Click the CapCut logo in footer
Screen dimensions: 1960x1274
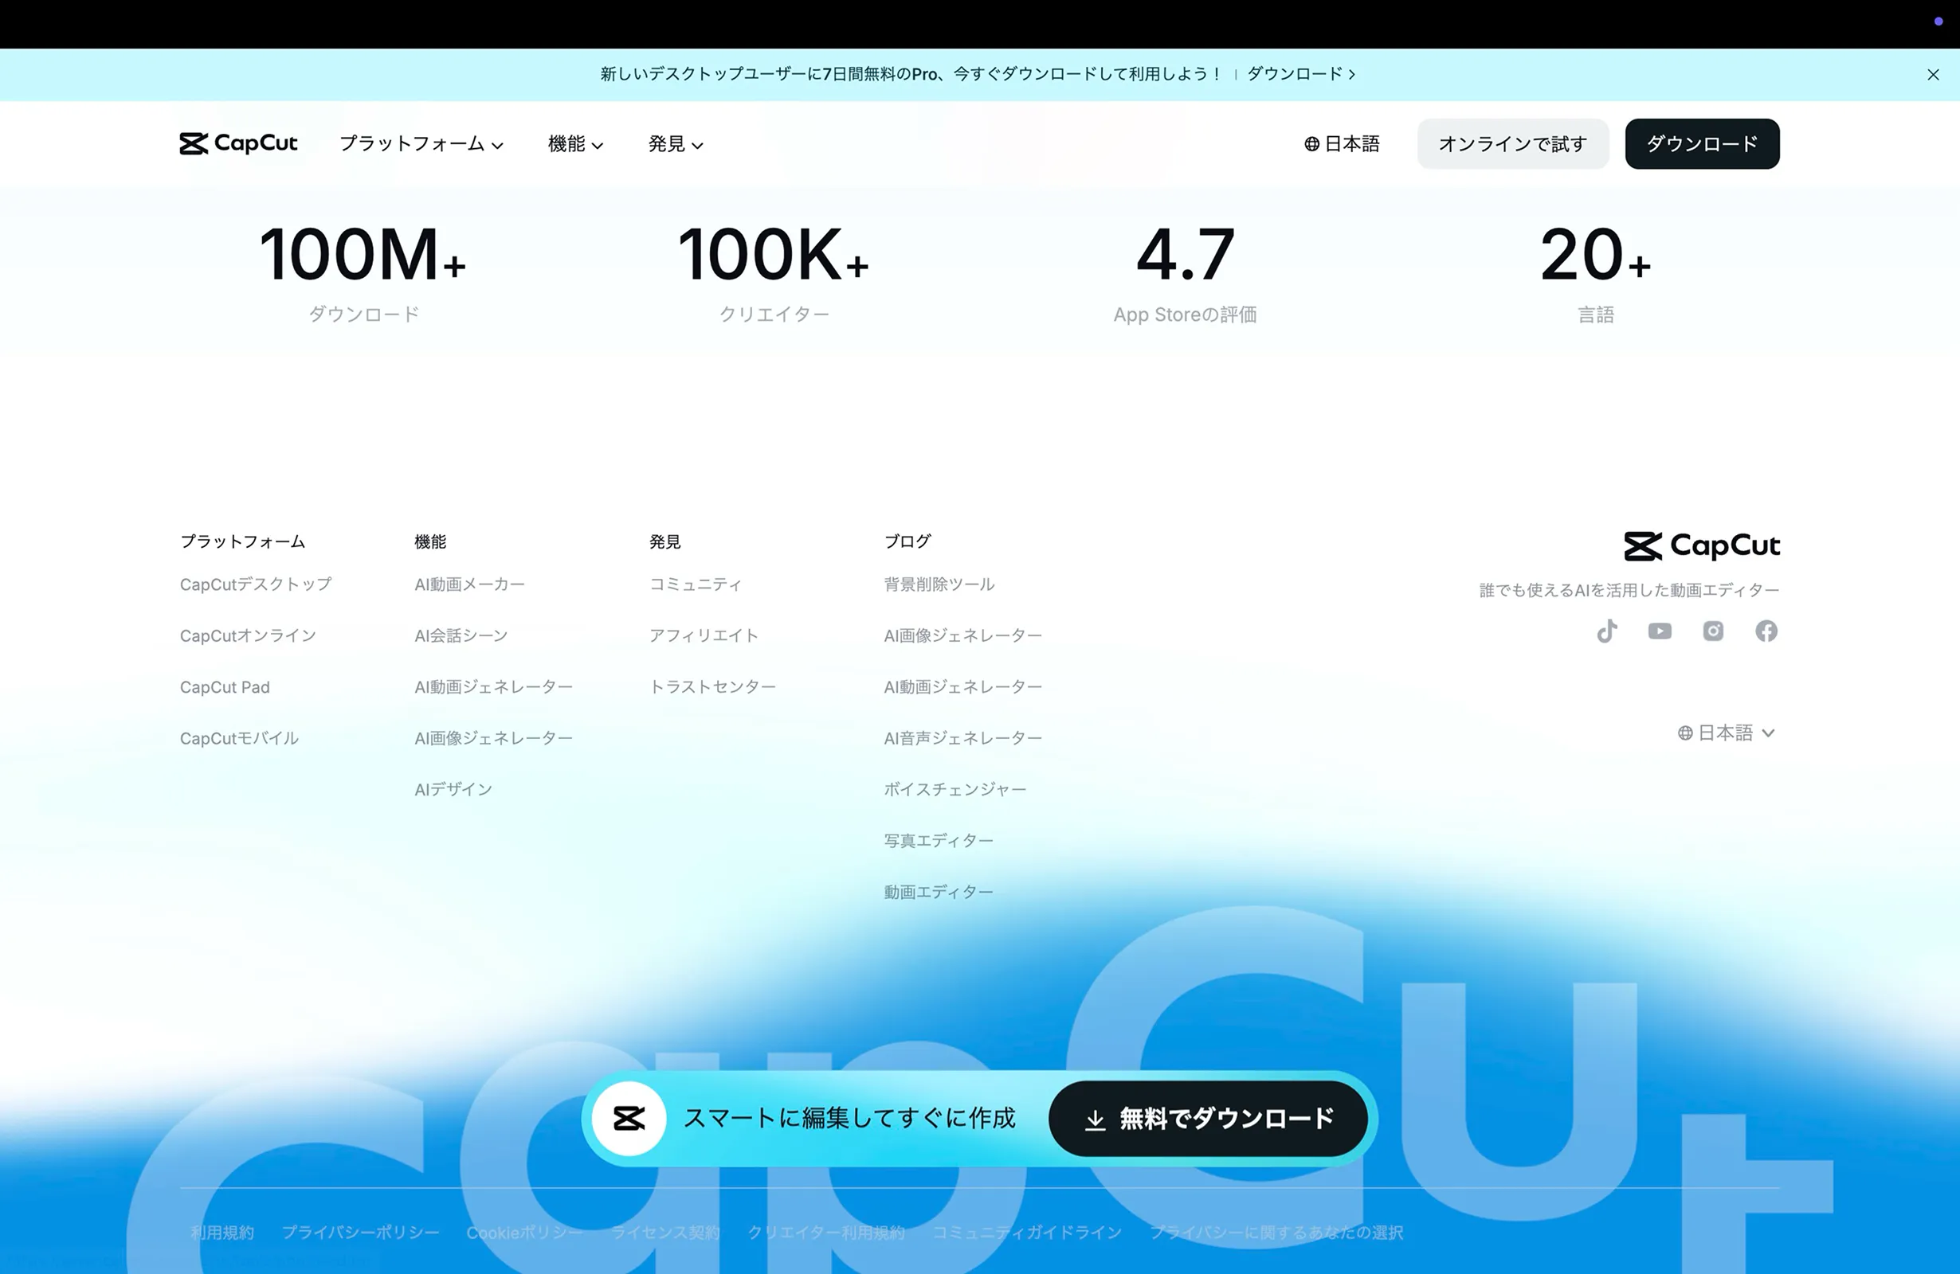tap(1701, 545)
